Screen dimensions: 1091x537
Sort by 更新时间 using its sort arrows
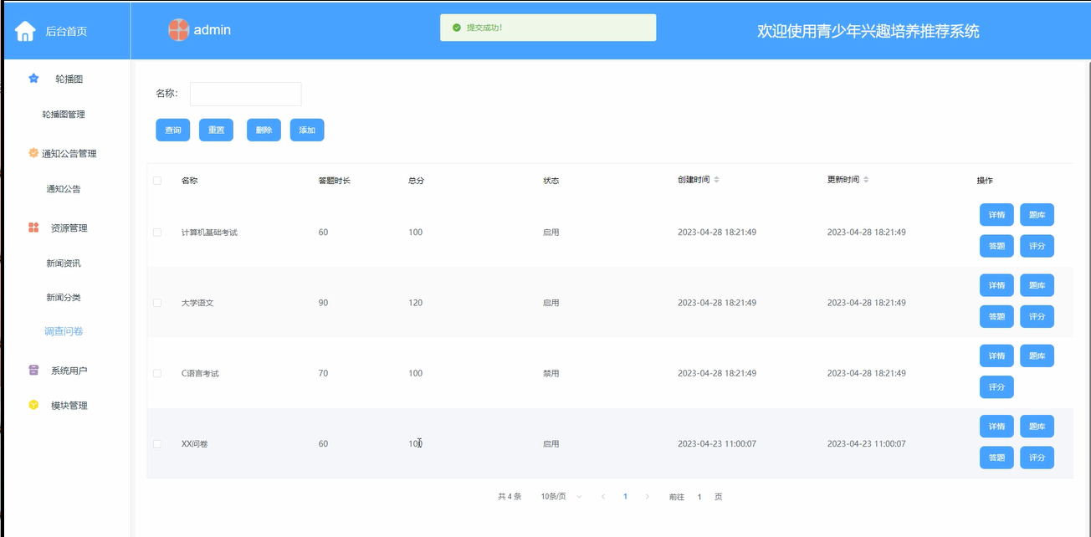(866, 180)
